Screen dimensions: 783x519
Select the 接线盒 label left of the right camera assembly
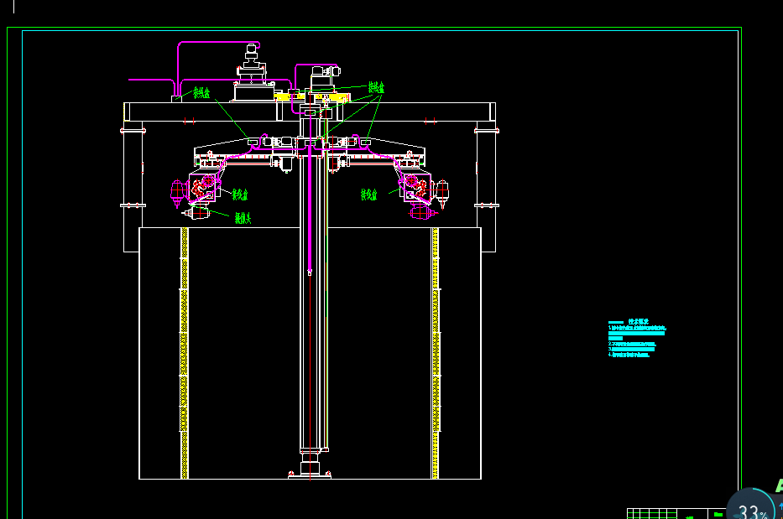click(368, 195)
